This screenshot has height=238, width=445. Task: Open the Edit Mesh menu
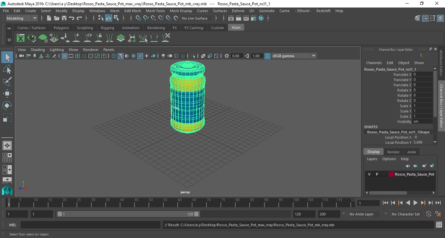[133, 11]
